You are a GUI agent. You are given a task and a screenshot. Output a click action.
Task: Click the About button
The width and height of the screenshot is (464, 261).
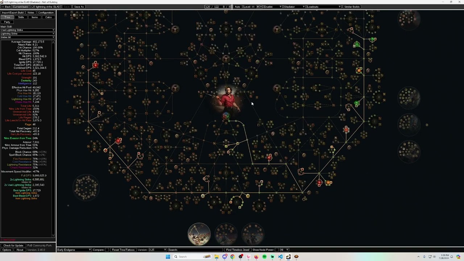(x=20, y=250)
